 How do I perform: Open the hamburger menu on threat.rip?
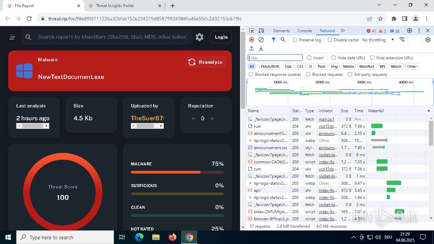point(12,37)
